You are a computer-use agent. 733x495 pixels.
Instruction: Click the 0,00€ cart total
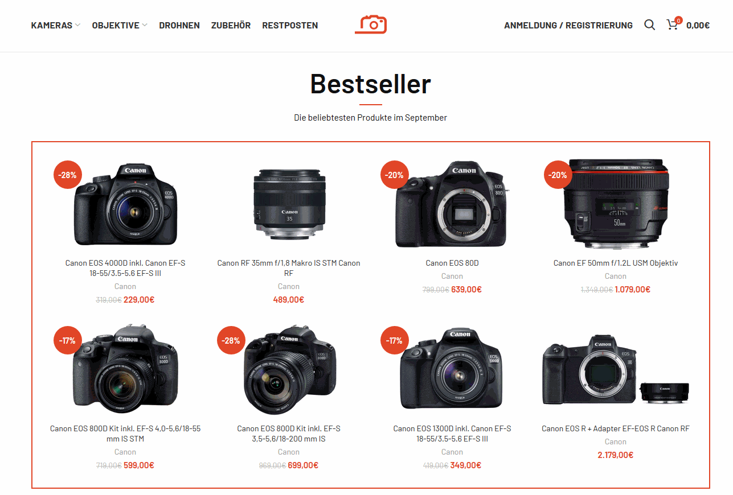(698, 25)
